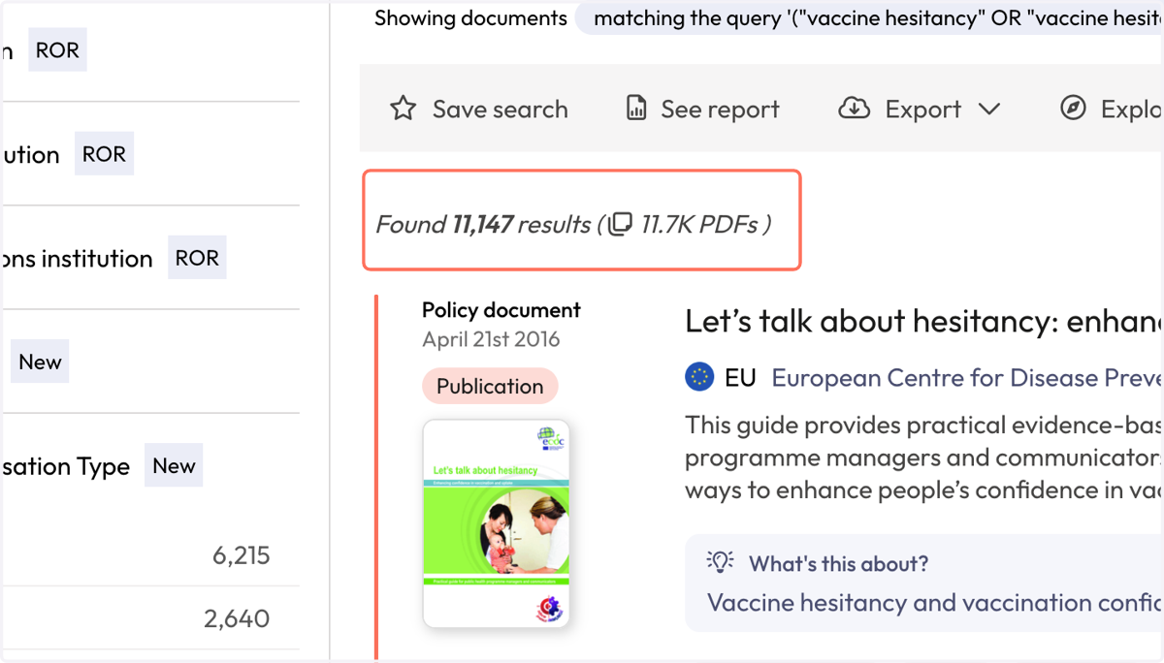This screenshot has height=663, width=1164.
Task: Click the first ROR badge at the top
Action: (57, 50)
